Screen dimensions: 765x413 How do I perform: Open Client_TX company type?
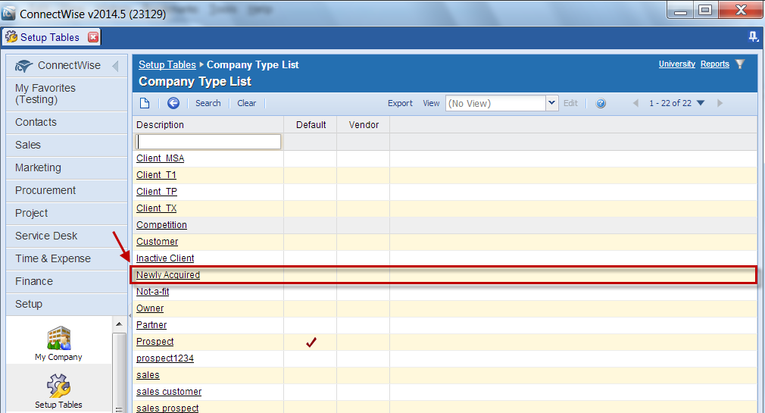pyautogui.click(x=157, y=208)
